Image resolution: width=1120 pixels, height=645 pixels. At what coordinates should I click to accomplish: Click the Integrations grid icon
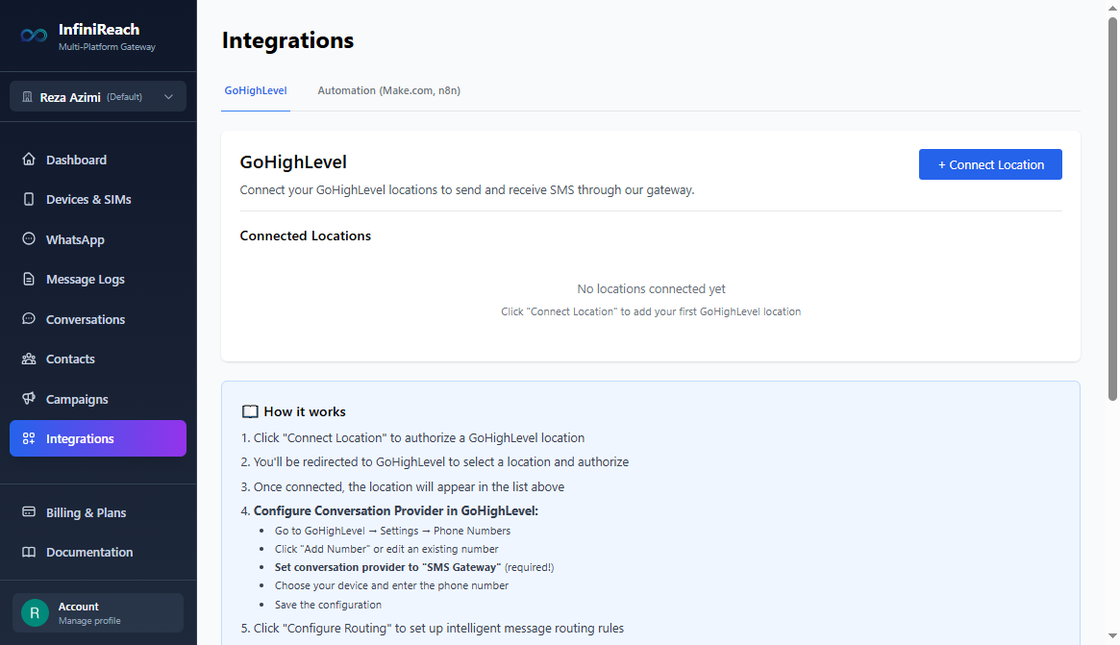(x=30, y=437)
